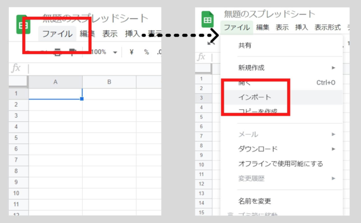
Task: Apply yen currency format (¥) button
Action: [x=132, y=52]
